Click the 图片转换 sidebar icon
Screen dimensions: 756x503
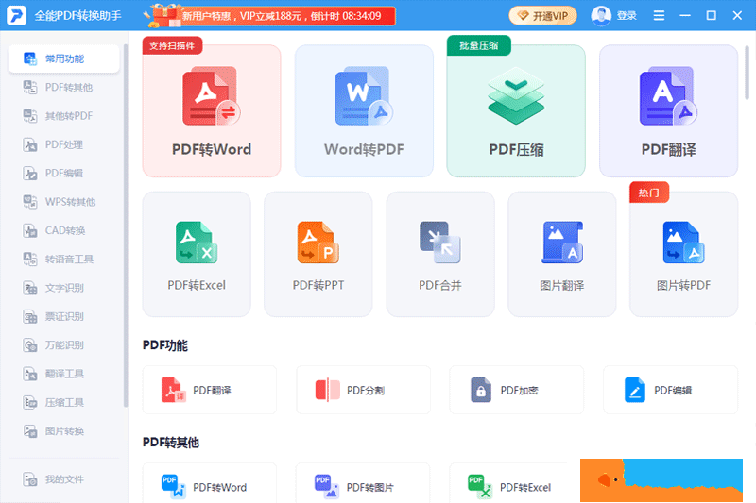click(30, 430)
